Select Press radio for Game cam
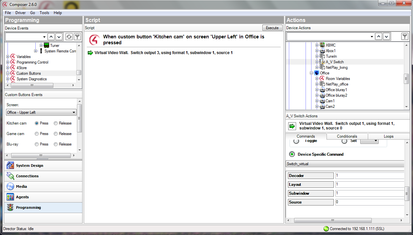 point(37,134)
